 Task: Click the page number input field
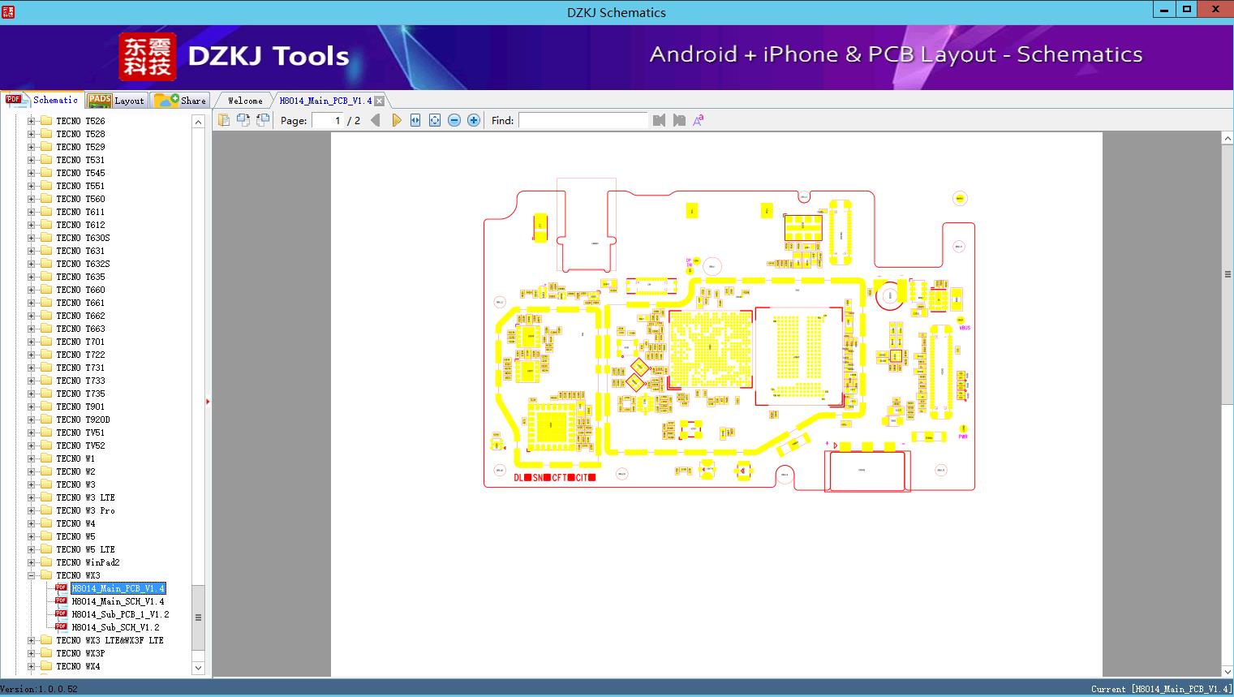(327, 120)
